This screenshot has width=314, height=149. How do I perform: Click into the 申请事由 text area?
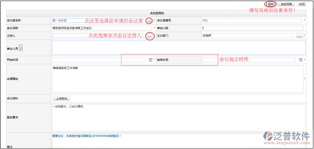click(178, 79)
